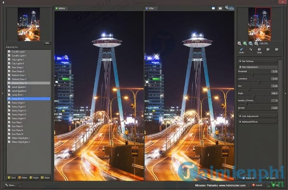Click the third (blue) zoom magnifier icon
Viewport: 288px width, 190px height.
click(251, 44)
